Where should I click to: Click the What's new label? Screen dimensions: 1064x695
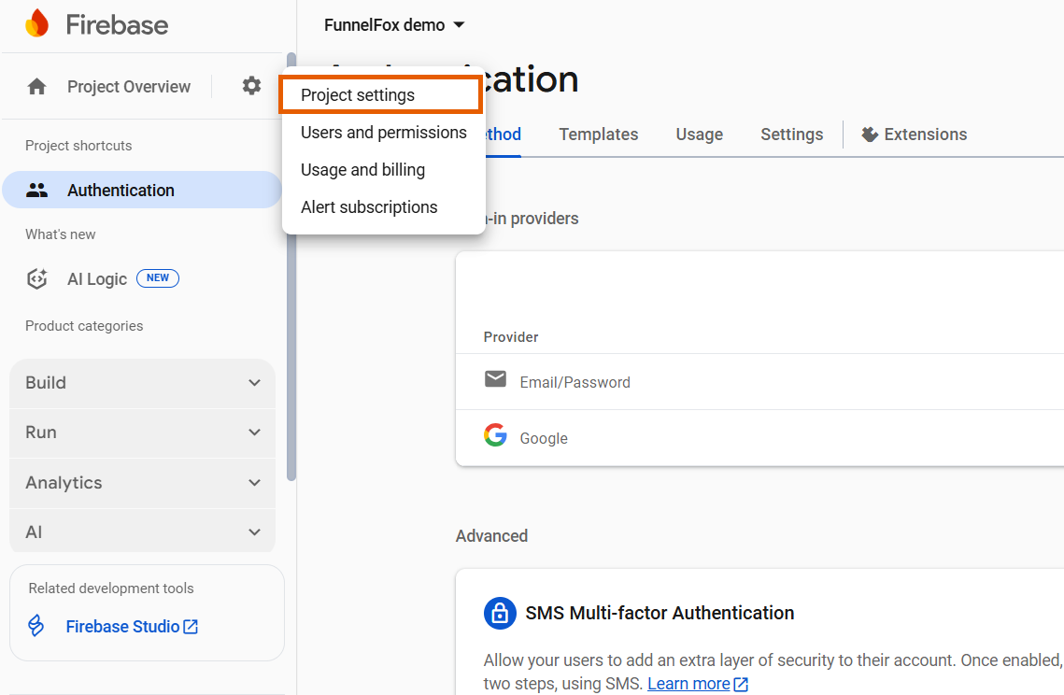point(61,234)
